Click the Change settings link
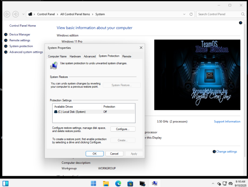The image size is (248, 187). 227,152
